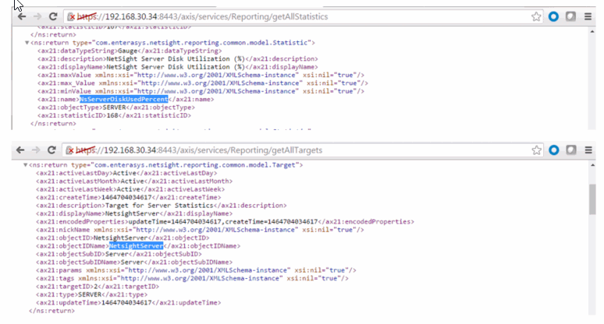Click the gray square extension in getAllStatistics window

570,16
